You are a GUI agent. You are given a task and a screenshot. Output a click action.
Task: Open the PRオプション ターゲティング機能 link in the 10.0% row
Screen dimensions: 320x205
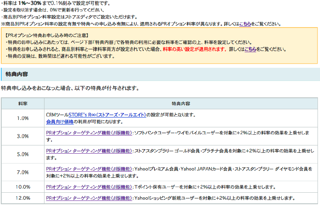[x=89, y=187]
